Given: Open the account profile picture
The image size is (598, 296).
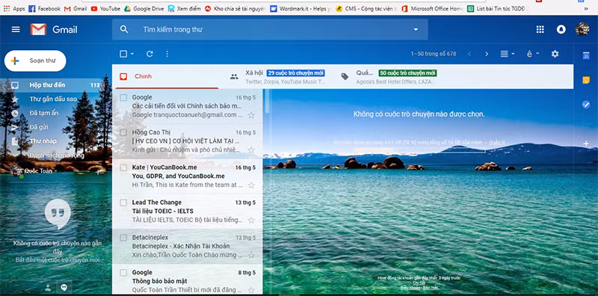Looking at the screenshot, I should 582,29.
